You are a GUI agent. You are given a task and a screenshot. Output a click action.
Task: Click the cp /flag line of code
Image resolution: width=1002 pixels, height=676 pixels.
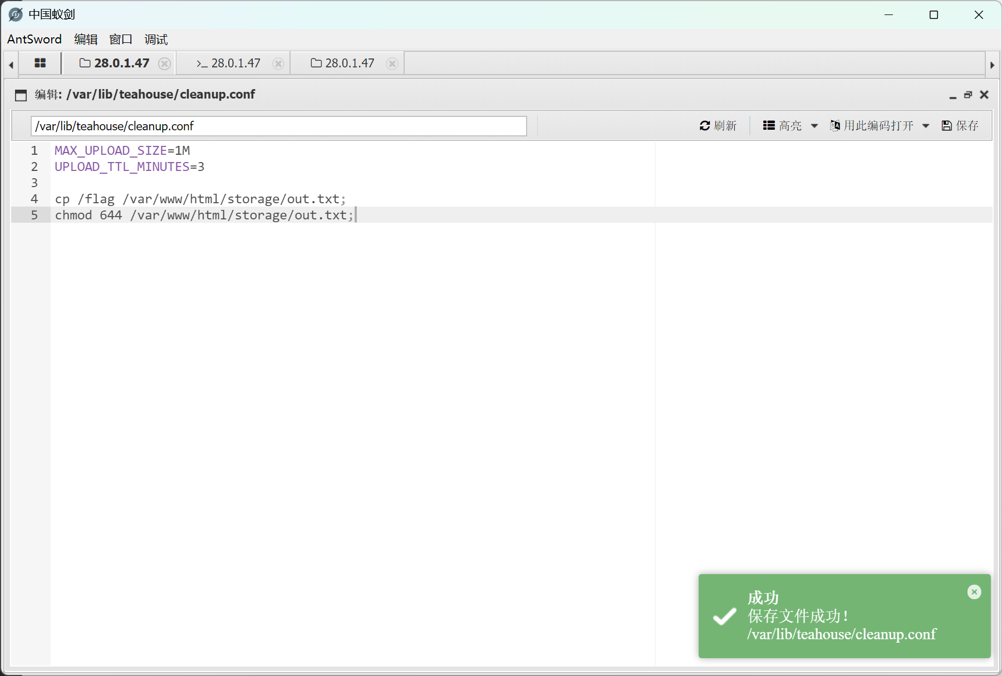(x=200, y=199)
